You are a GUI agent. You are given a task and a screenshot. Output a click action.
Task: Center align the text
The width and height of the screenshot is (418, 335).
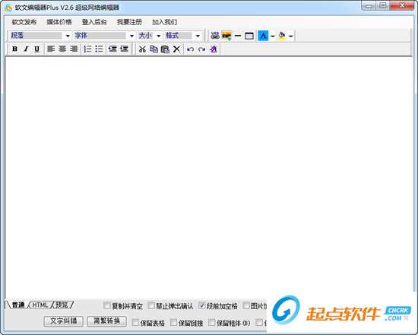(62, 49)
